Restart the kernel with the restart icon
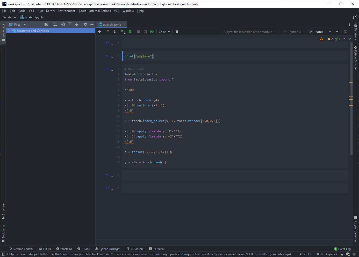Image resolution: width=359 pixels, height=257 pixels. pos(145,31)
